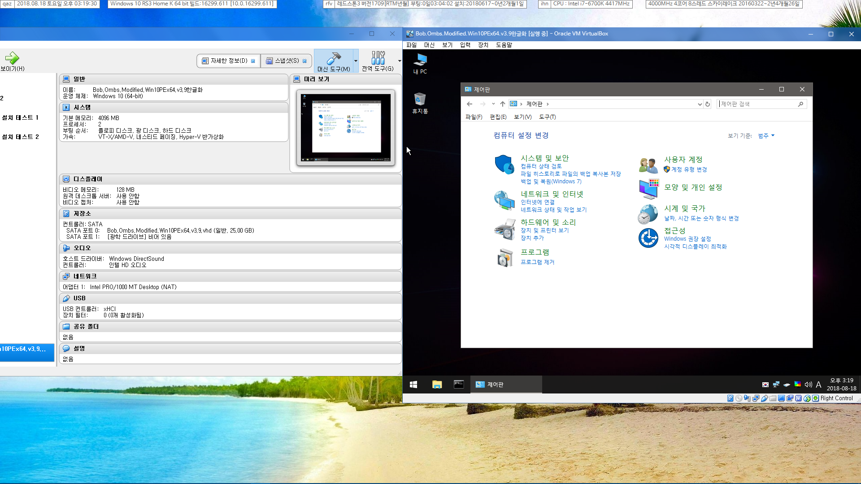
Task: Open the 장치 menu in VM window
Action: click(x=483, y=45)
